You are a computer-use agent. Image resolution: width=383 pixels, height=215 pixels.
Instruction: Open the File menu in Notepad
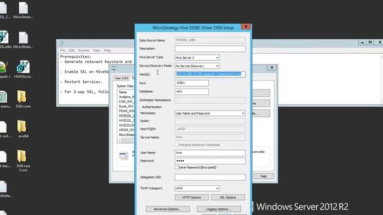[63, 50]
